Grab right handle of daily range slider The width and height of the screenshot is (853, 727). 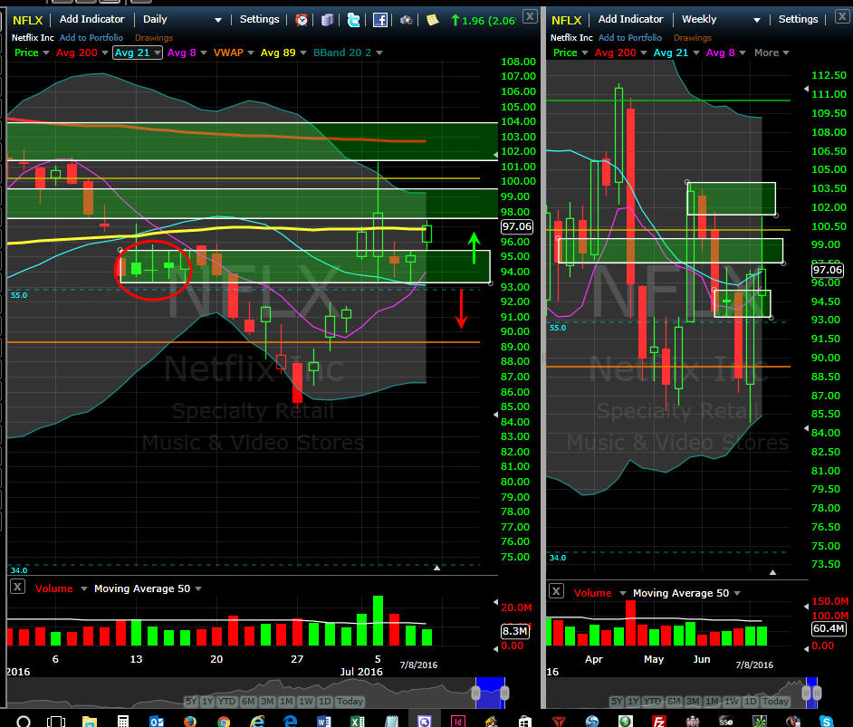[504, 693]
